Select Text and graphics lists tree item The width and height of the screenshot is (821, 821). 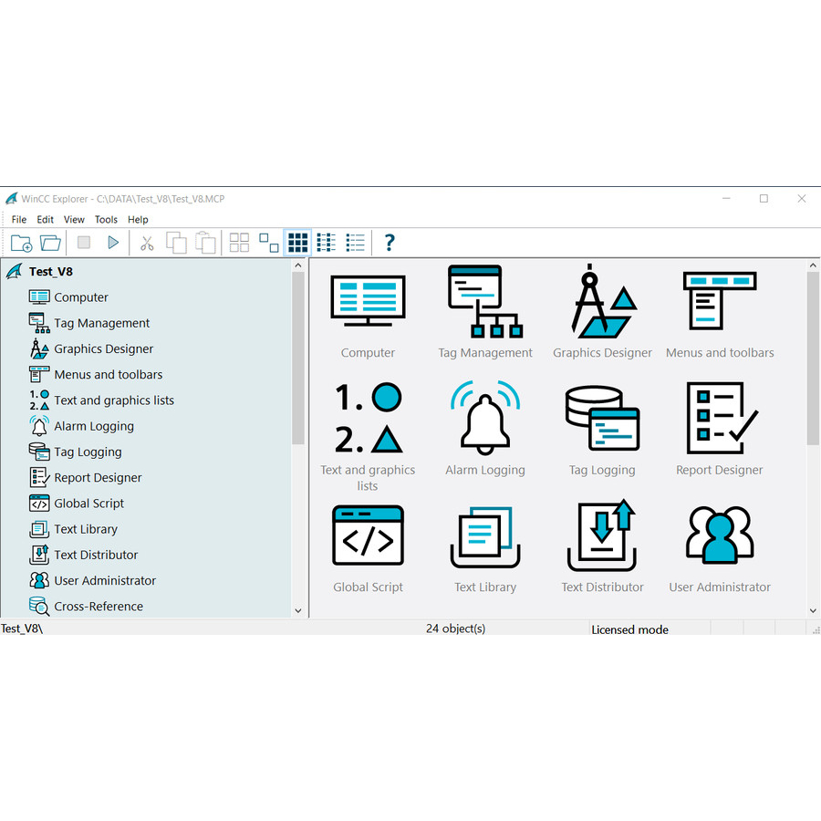[114, 400]
